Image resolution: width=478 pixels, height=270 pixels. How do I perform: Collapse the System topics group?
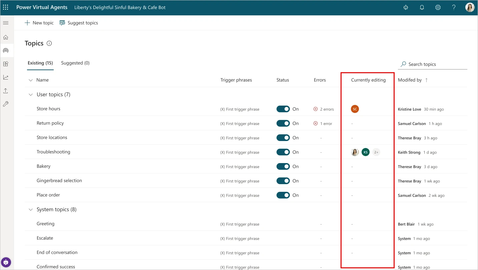tap(30, 209)
